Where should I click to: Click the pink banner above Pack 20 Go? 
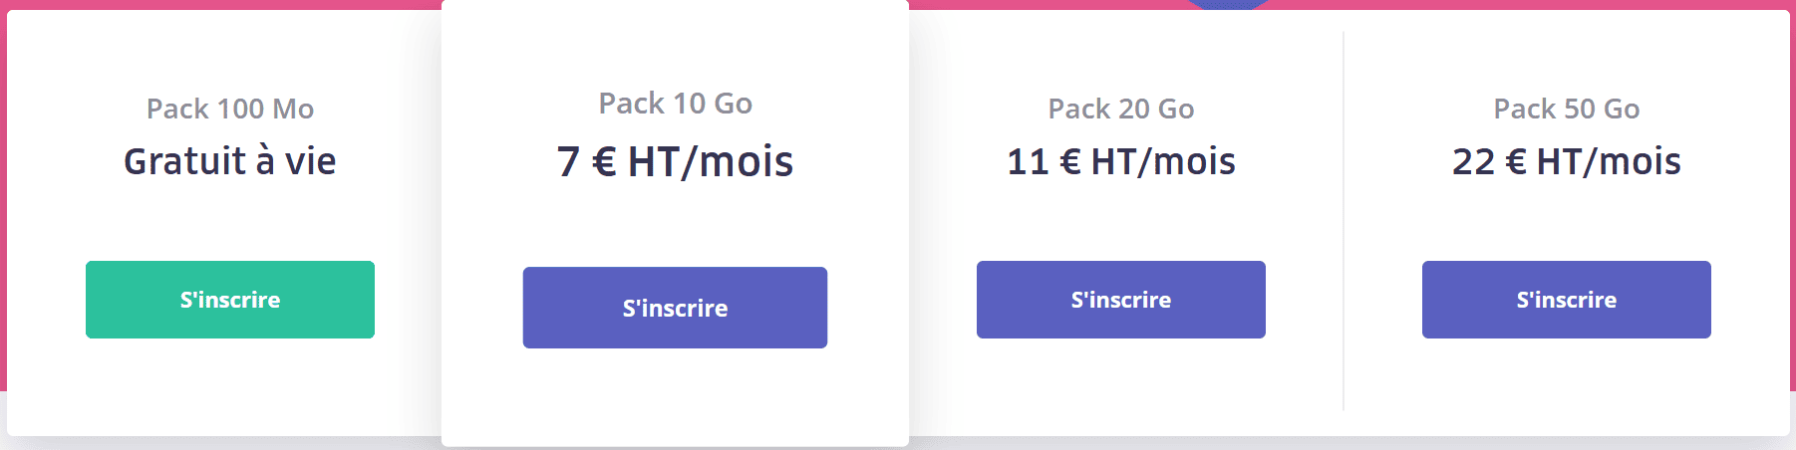click(1047, 4)
